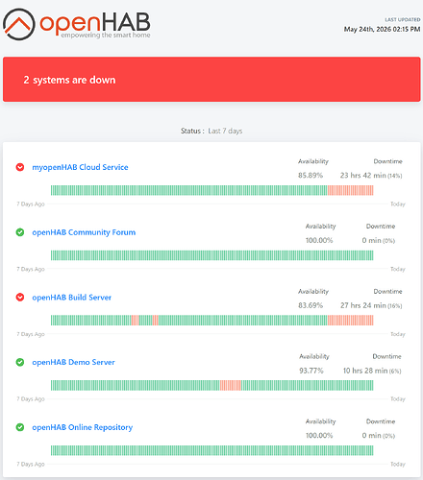Open the openHAB Build Server link

[71, 297]
